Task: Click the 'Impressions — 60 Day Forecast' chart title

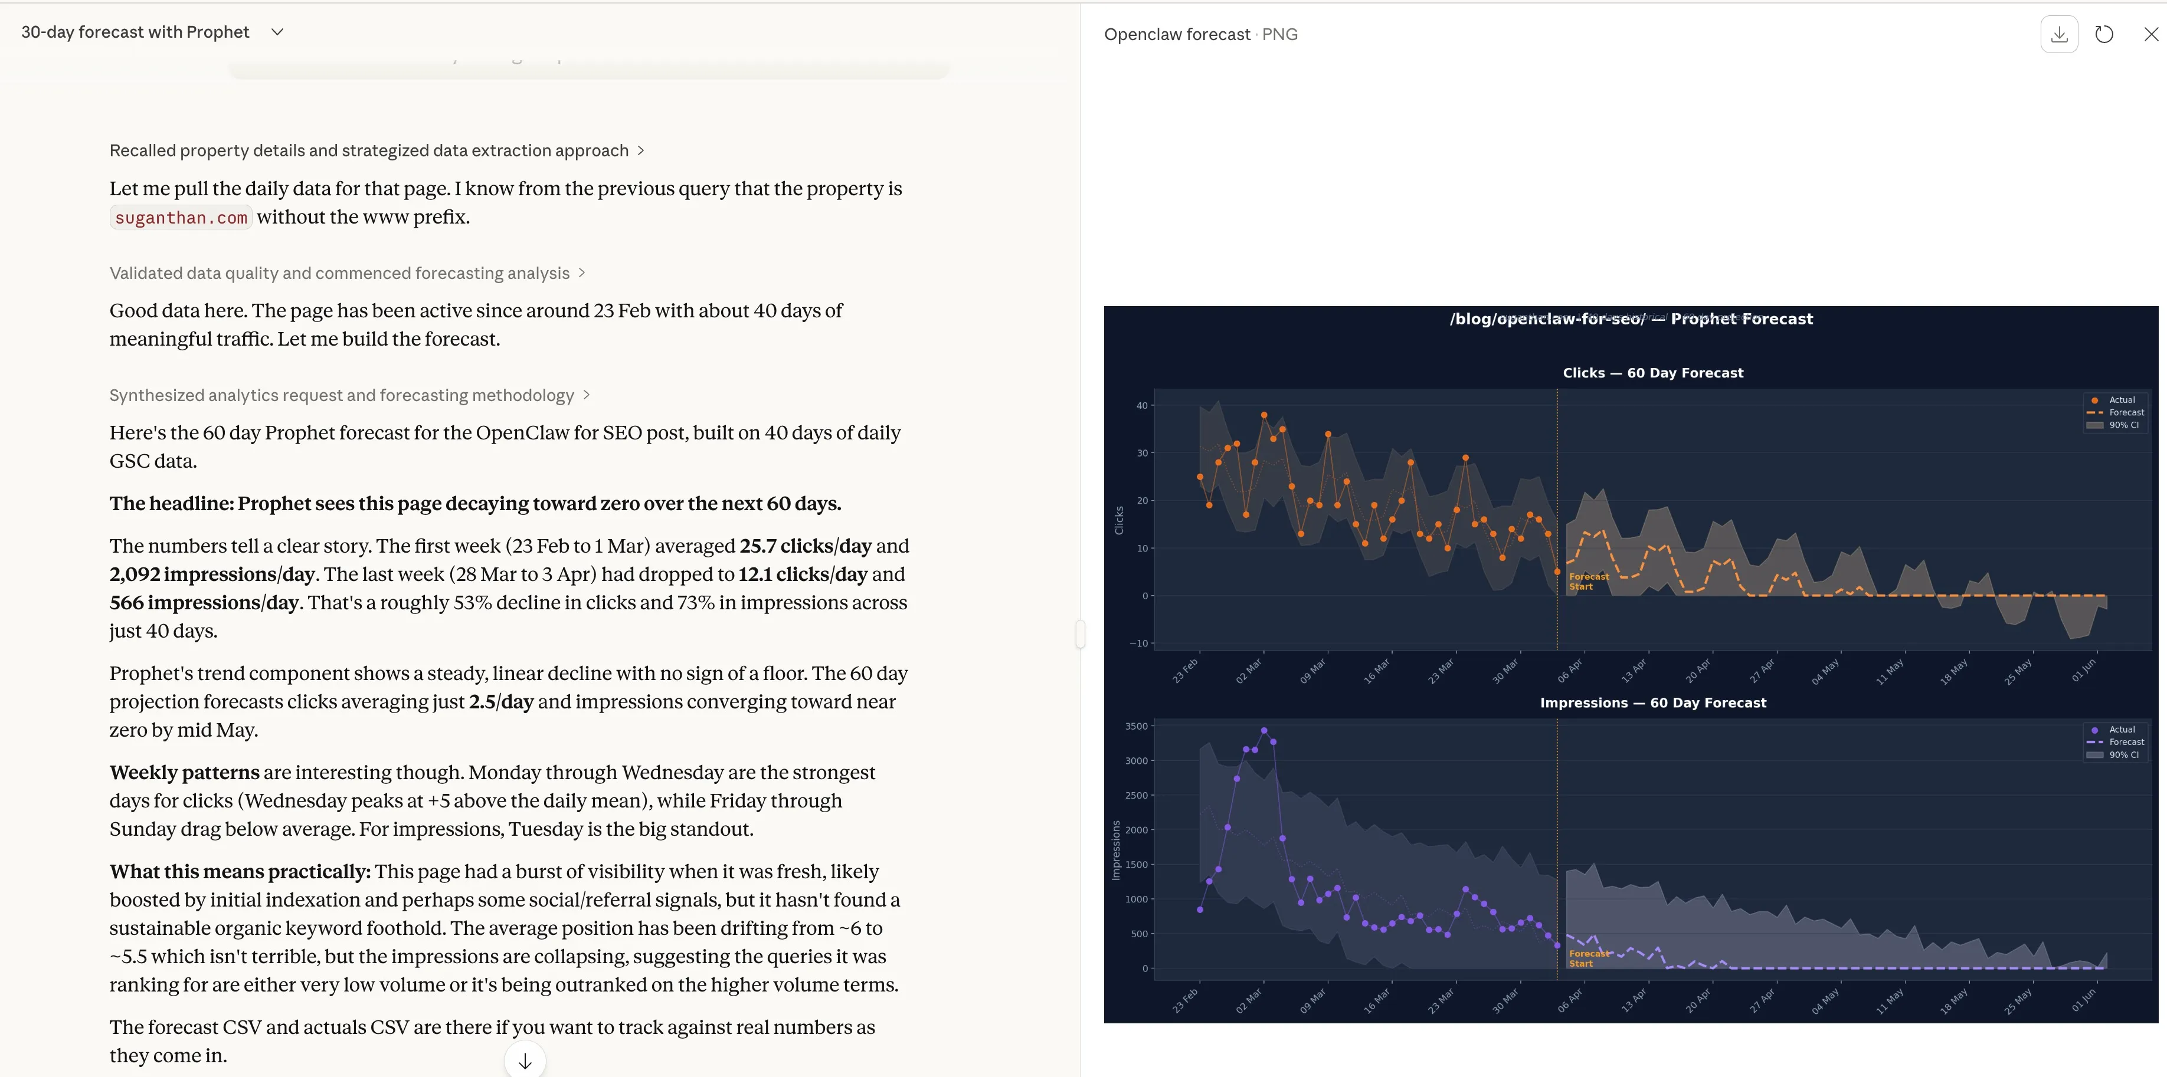Action: 1652,703
